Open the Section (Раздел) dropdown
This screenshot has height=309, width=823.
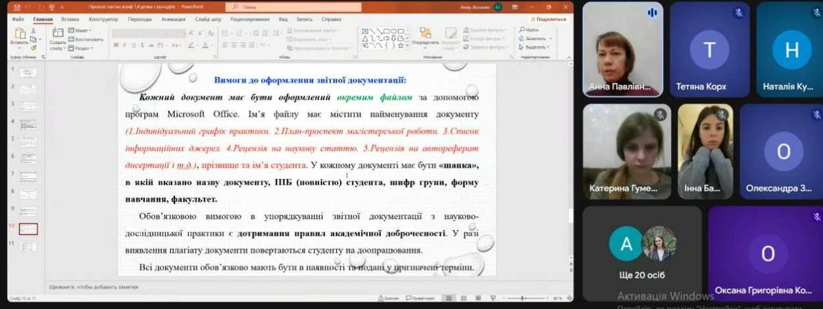[82, 47]
